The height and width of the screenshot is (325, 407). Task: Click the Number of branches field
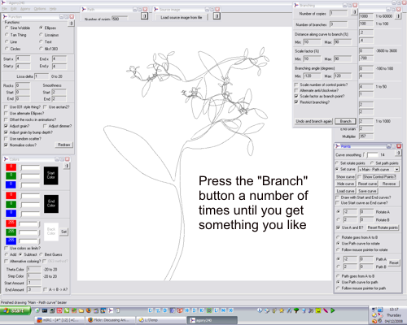pos(338,24)
